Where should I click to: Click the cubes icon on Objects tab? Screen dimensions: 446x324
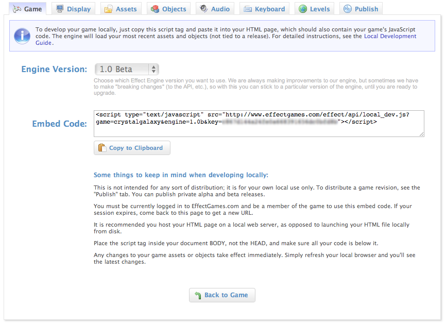pyautogui.click(x=155, y=9)
